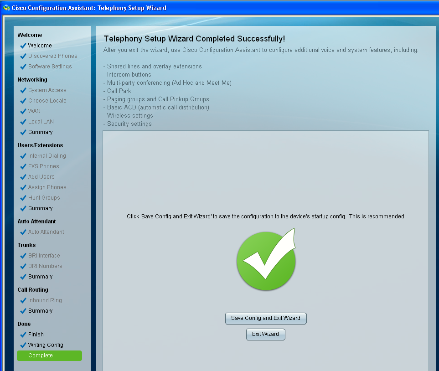
Task: Click the checkmark beside Choose Locale
Action: pos(23,101)
